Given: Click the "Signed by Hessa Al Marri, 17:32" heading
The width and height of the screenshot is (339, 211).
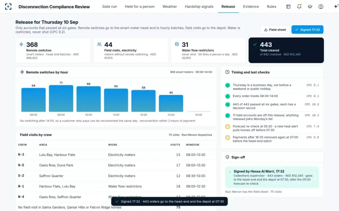Looking at the screenshot, I should (x=259, y=171).
